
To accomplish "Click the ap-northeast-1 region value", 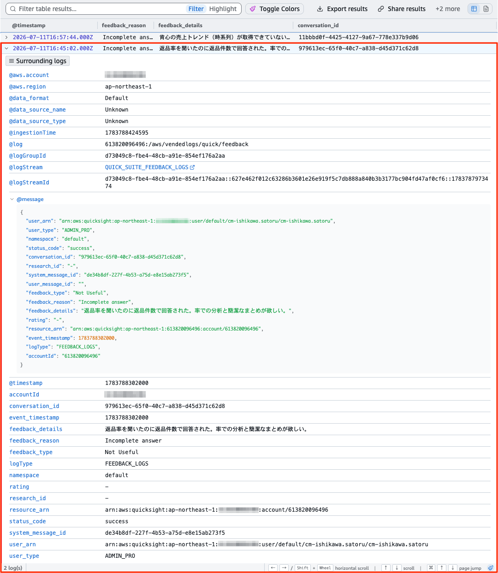I will [x=128, y=87].
